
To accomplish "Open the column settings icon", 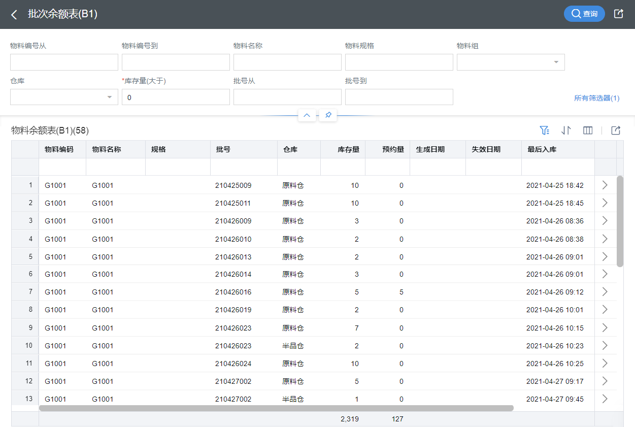I will click(588, 130).
